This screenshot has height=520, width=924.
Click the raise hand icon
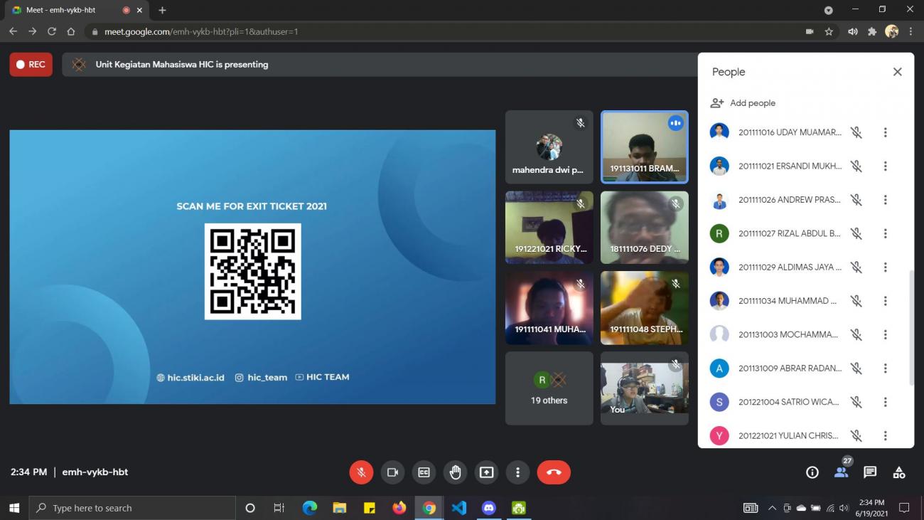pos(455,472)
